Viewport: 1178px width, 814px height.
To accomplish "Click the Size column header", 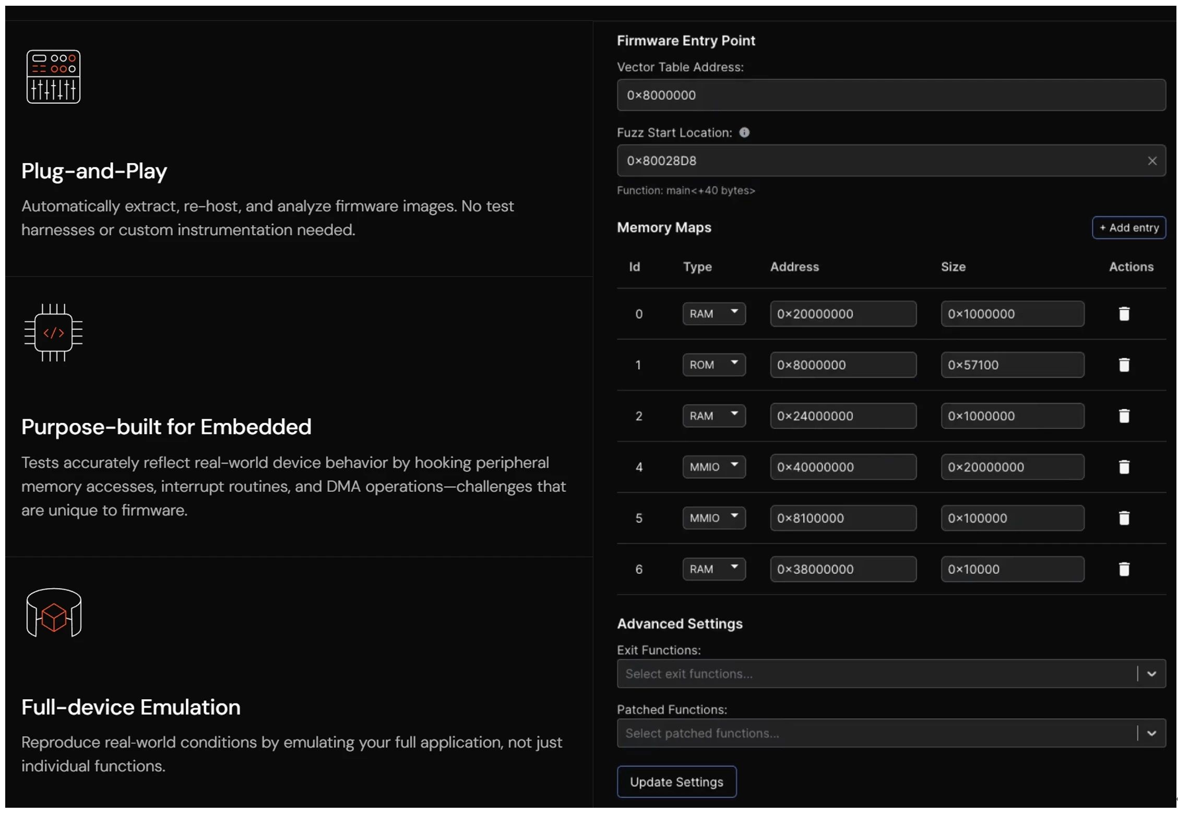I will [953, 266].
